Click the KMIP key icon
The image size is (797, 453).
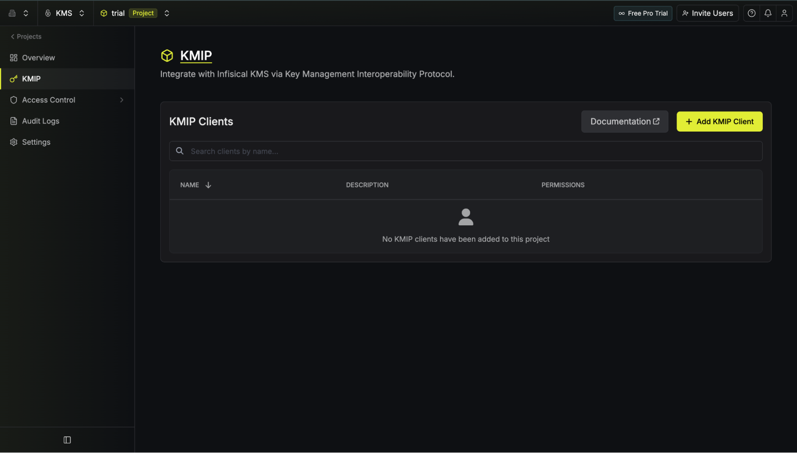[14, 79]
